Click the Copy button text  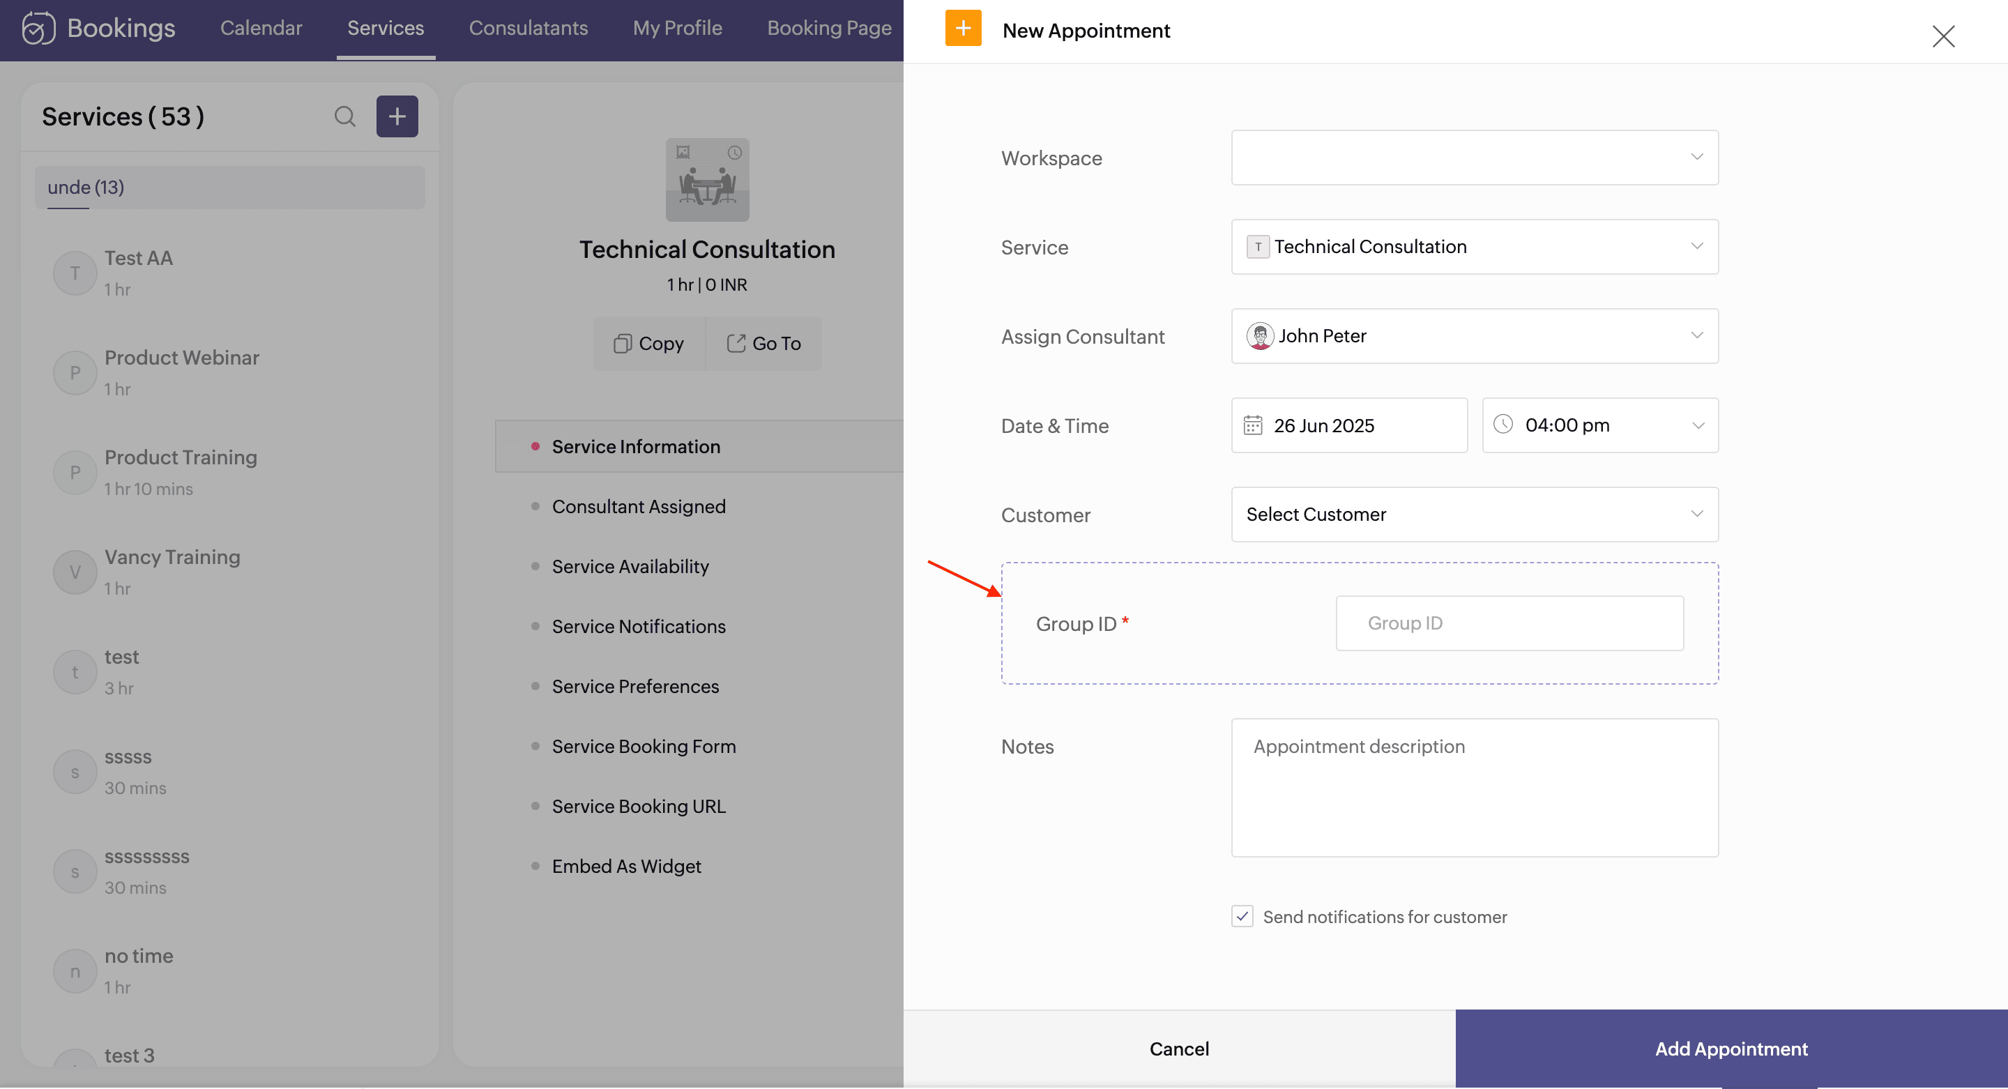point(661,344)
